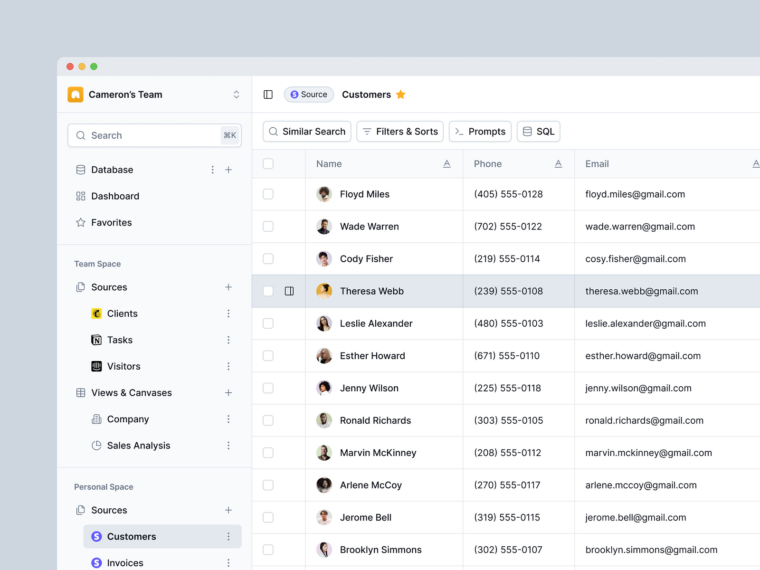The width and height of the screenshot is (760, 570).
Task: Open Filters & Sorts
Action: click(399, 132)
